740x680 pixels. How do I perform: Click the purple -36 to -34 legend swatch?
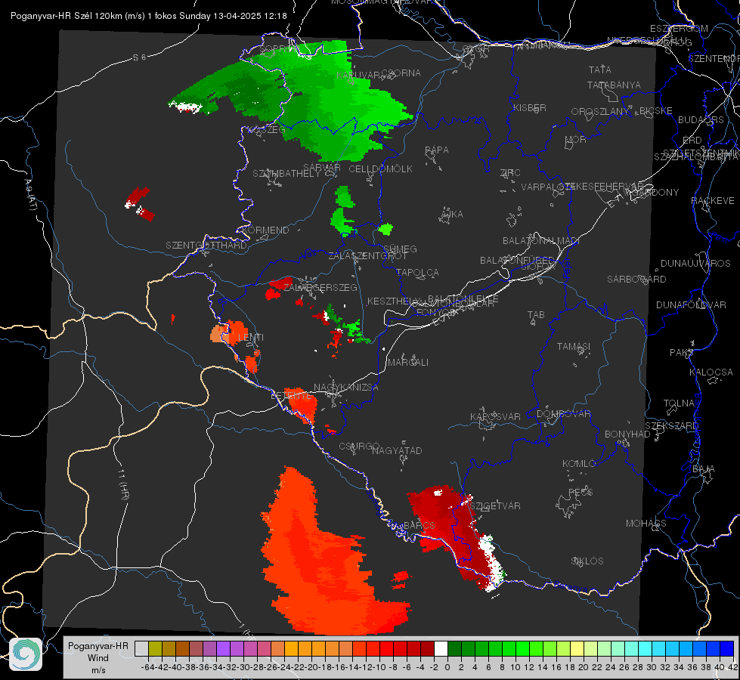click(209, 648)
